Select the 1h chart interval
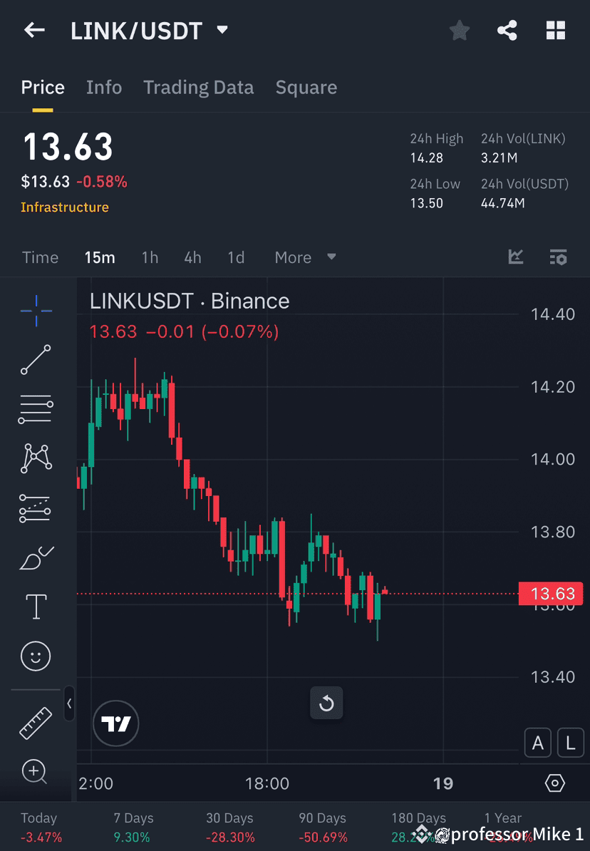 point(150,257)
